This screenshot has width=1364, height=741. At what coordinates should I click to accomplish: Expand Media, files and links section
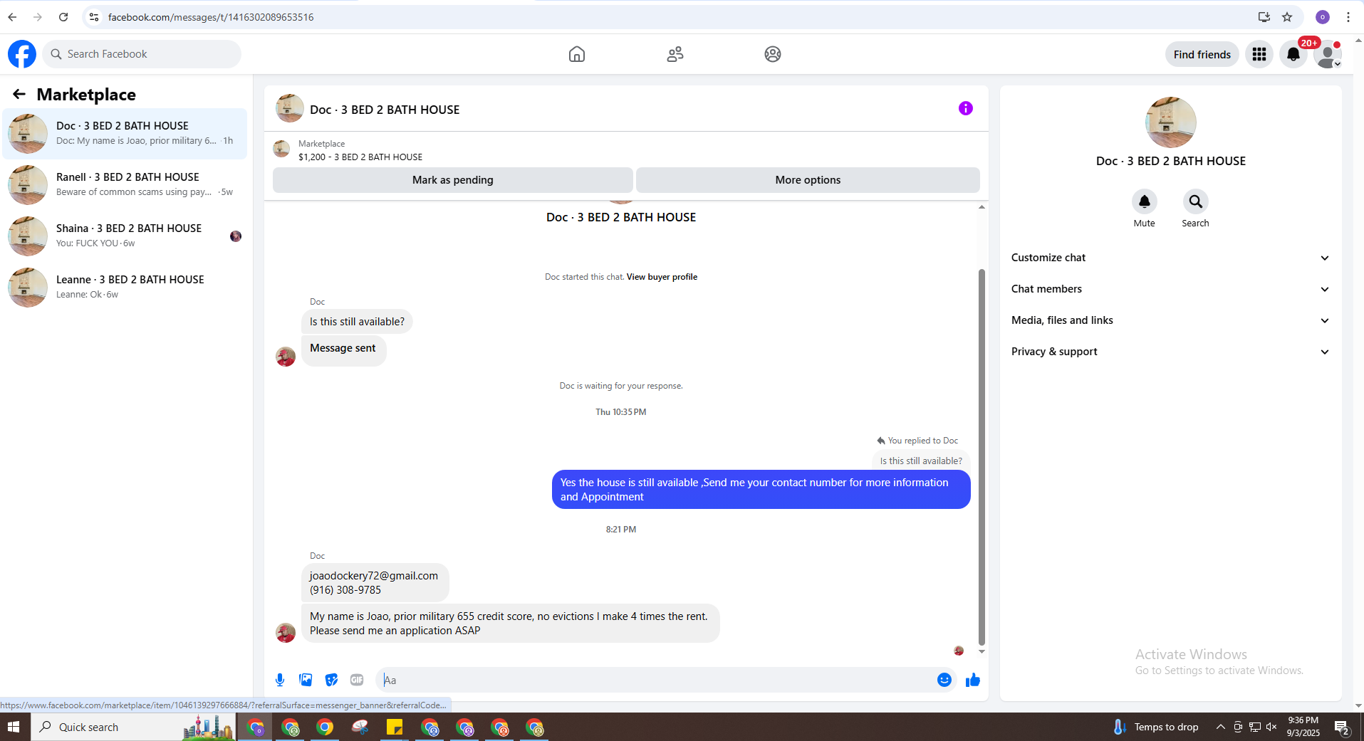point(1171,320)
